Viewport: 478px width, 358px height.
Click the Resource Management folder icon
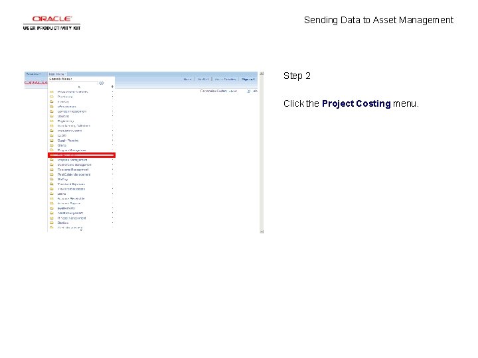tap(52, 170)
